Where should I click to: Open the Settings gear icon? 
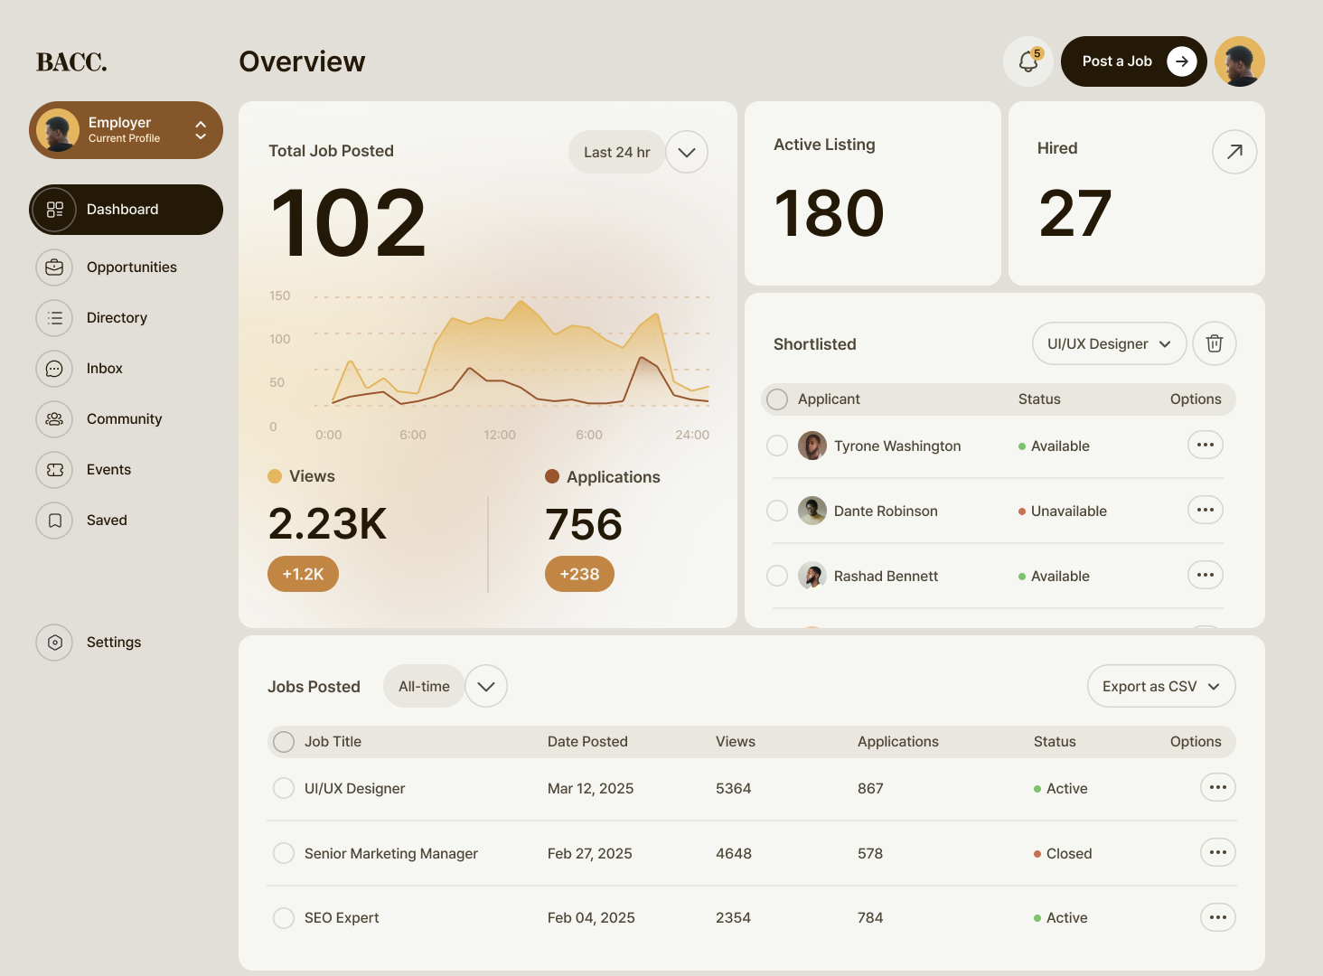click(x=54, y=643)
